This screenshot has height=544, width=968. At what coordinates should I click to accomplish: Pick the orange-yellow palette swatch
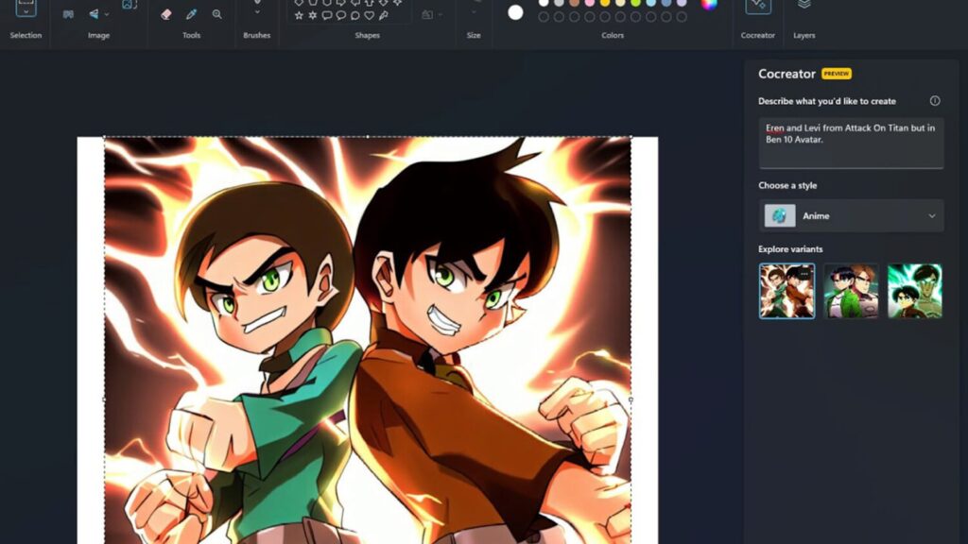pyautogui.click(x=605, y=3)
